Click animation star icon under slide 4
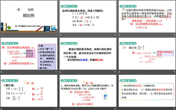This screenshot has width=176, height=110. (1, 72)
